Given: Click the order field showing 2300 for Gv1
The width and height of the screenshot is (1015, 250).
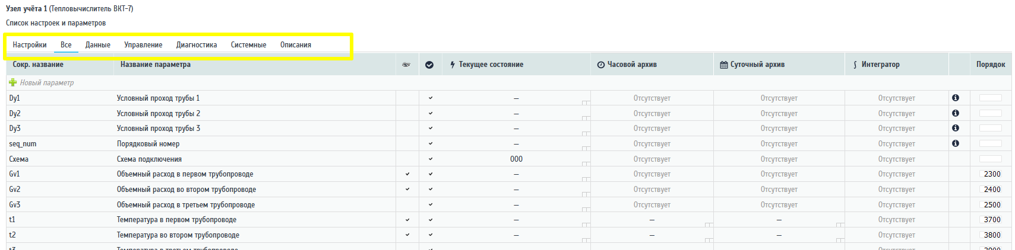Looking at the screenshot, I should click(991, 174).
